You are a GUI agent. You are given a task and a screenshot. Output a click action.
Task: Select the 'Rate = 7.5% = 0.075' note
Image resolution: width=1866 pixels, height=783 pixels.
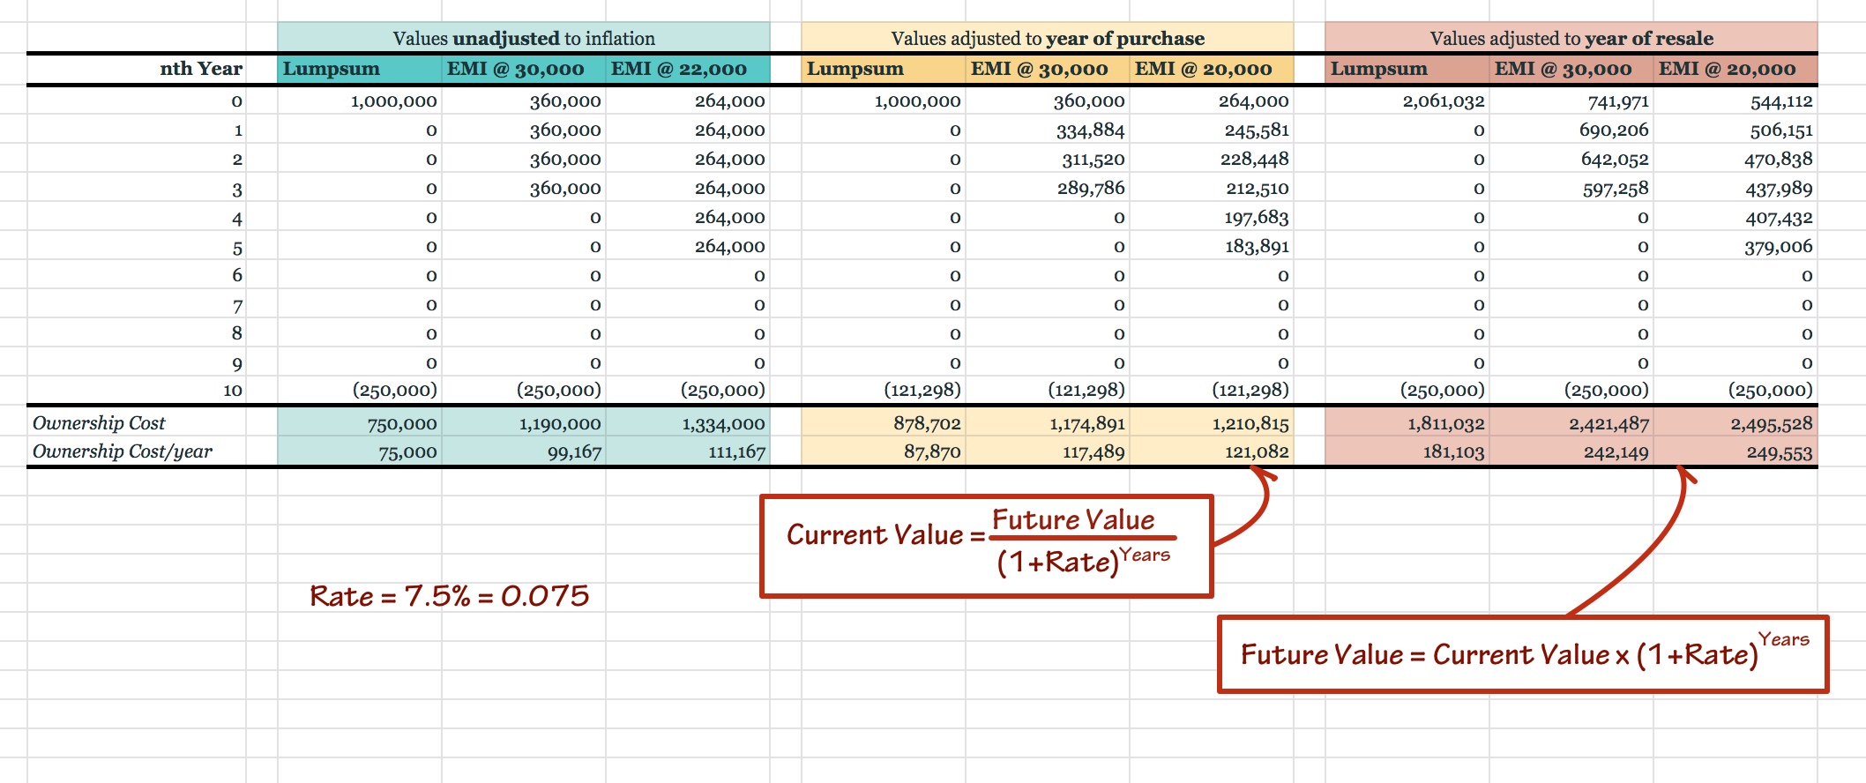449,596
